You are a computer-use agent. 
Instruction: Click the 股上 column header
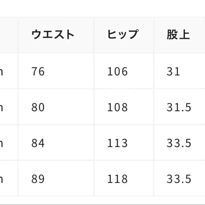178,35
